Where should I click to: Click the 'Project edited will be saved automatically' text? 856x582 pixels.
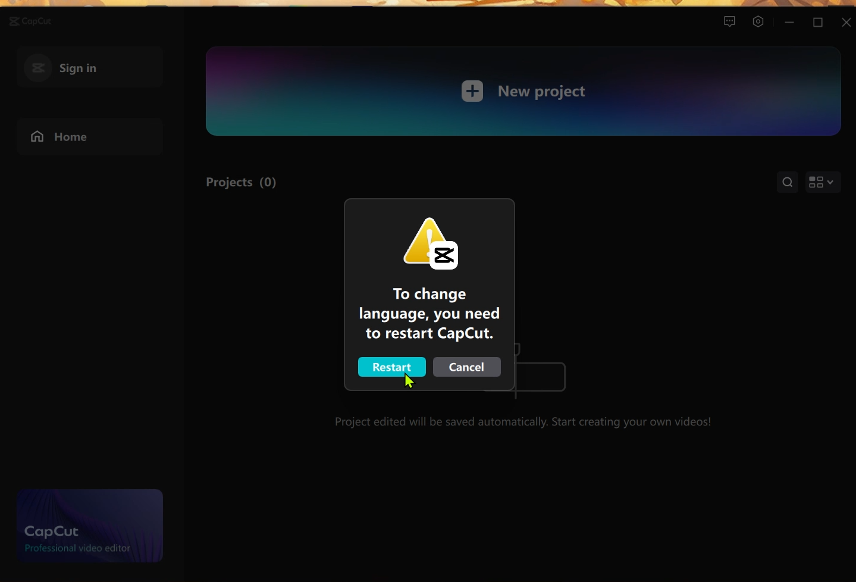[523, 422]
